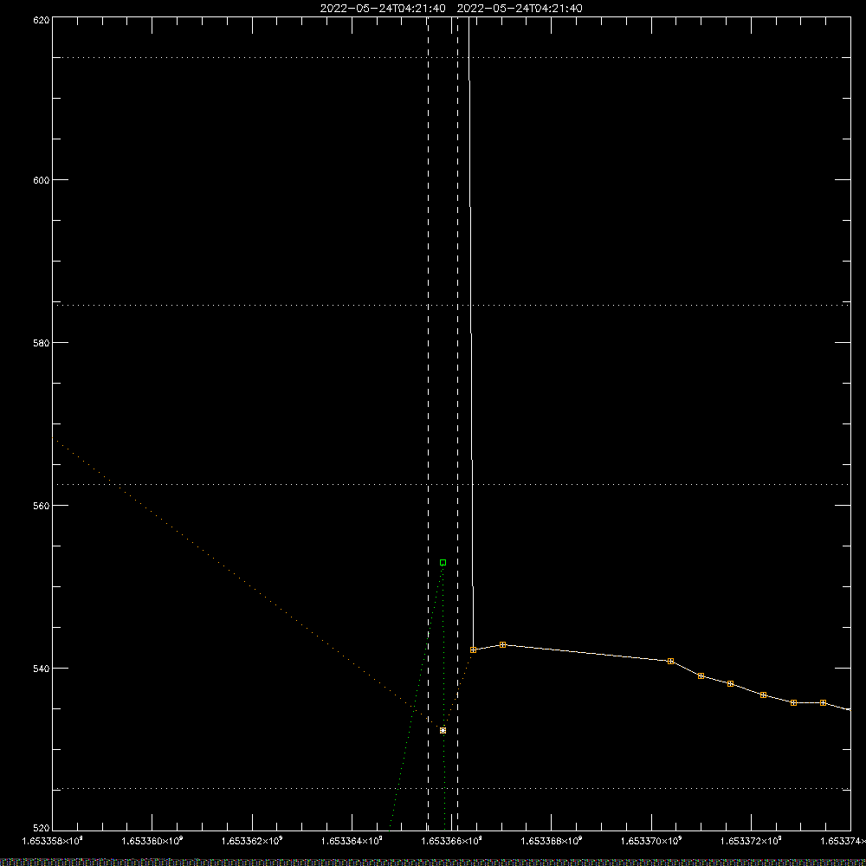Screen dimensions: 866x866
Task: Click the y-axis label 580
Action: tap(42, 343)
